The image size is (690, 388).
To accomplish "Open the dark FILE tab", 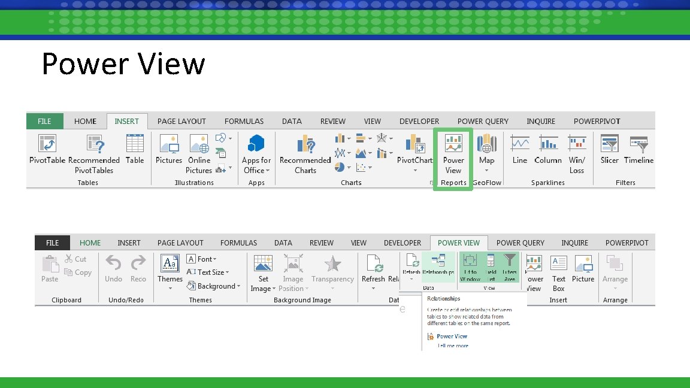I will click(52, 243).
